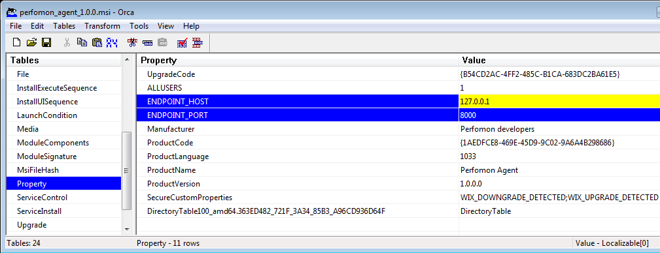This screenshot has width=660, height=253.
Task: Click the DirectoryTable value cell
Action: click(559, 211)
